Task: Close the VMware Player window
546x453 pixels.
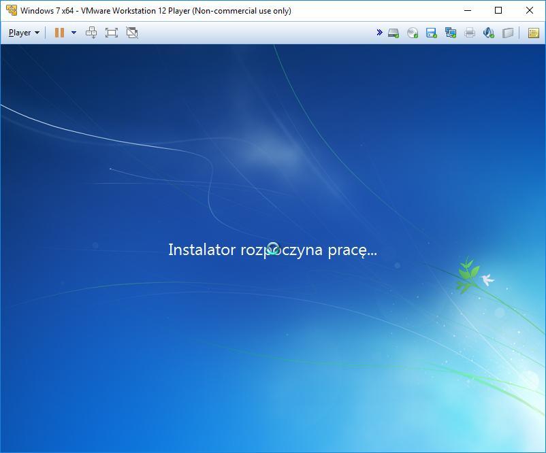Action: coord(529,10)
